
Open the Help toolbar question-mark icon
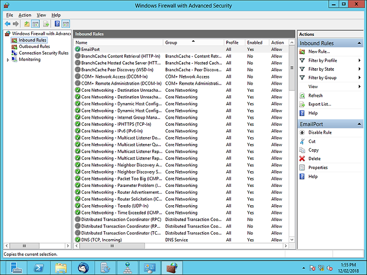pos(57,23)
